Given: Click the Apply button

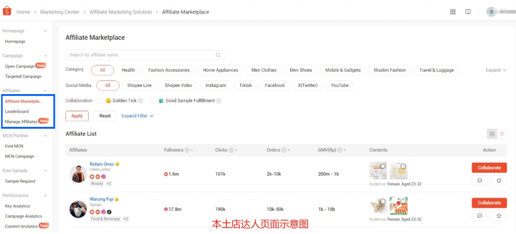Looking at the screenshot, I should (77, 116).
